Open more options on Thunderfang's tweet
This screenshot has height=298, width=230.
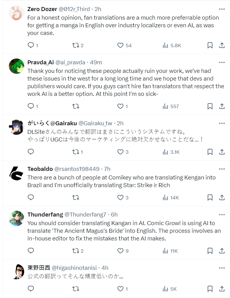point(222,214)
